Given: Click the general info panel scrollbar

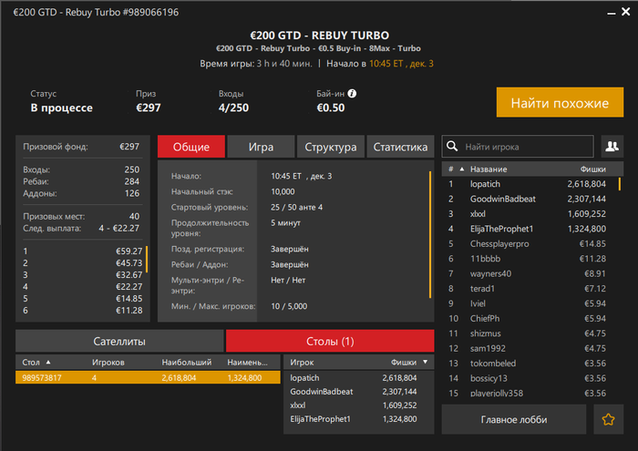Looking at the screenshot, I should click(x=430, y=235).
